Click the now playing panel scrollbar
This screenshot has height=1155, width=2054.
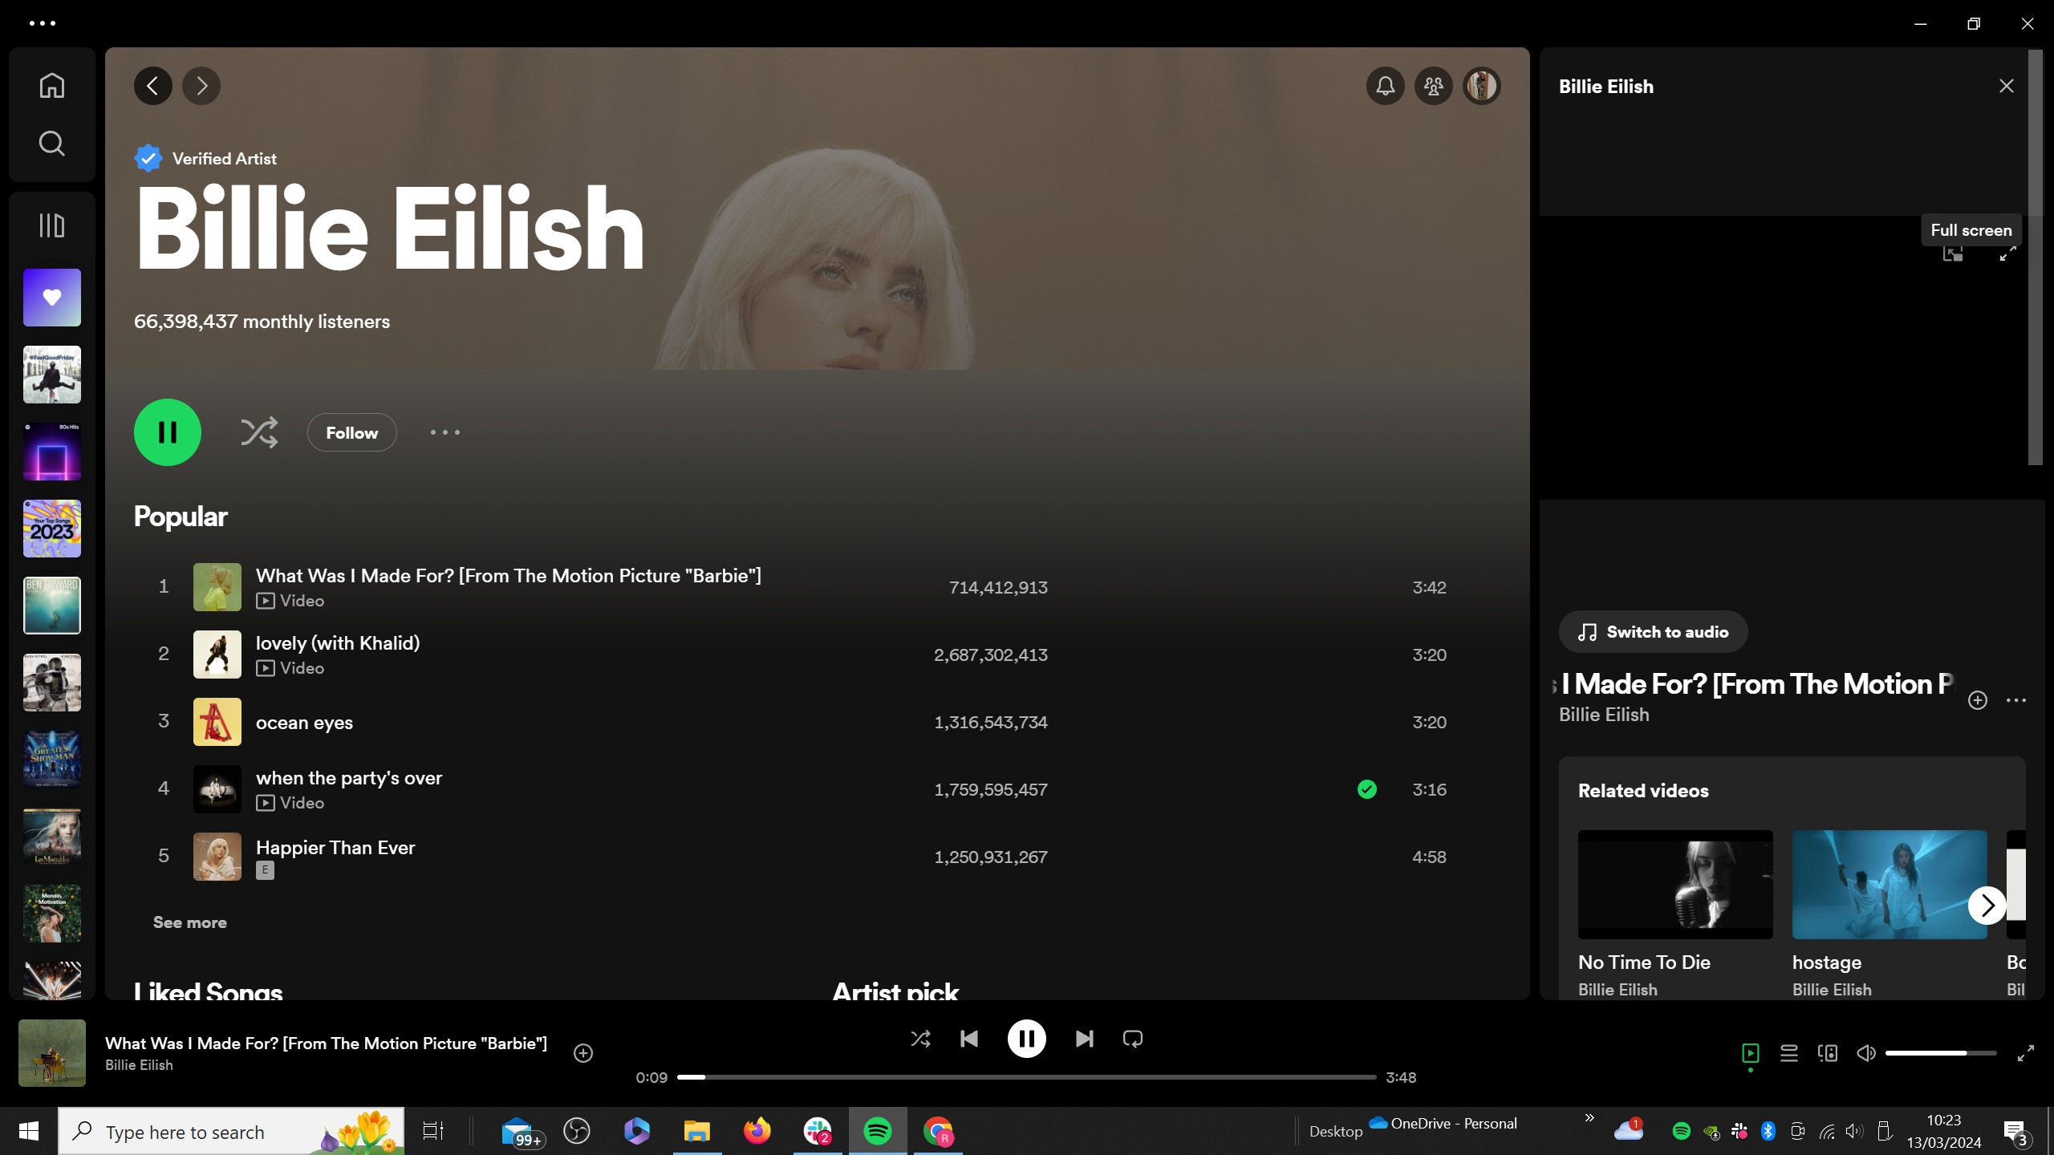pyautogui.click(x=2036, y=257)
